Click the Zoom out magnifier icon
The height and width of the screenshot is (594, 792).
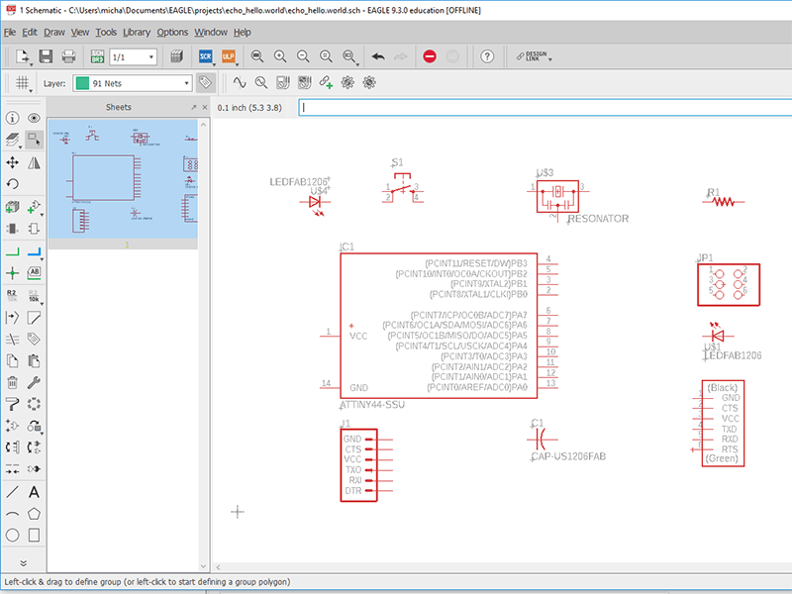tap(303, 56)
